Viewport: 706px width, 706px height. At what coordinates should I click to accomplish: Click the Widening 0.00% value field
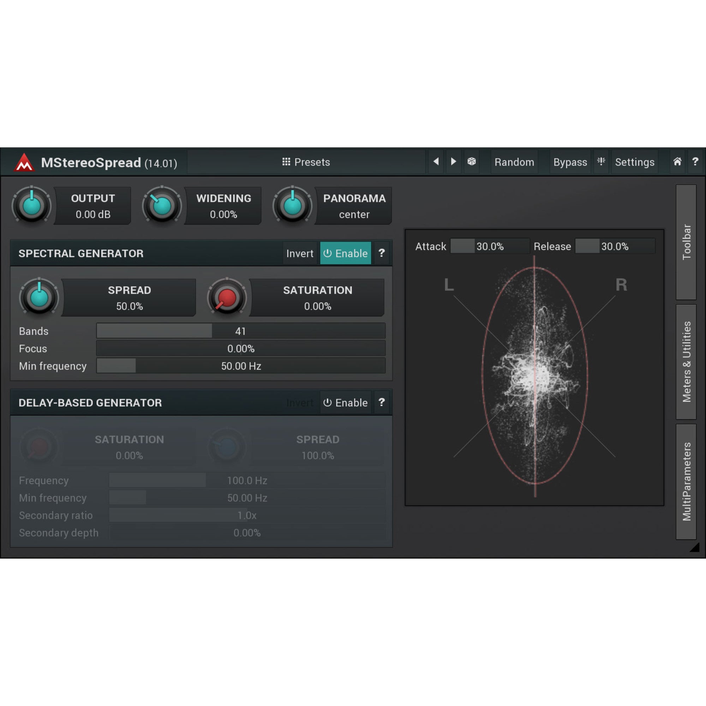click(223, 206)
